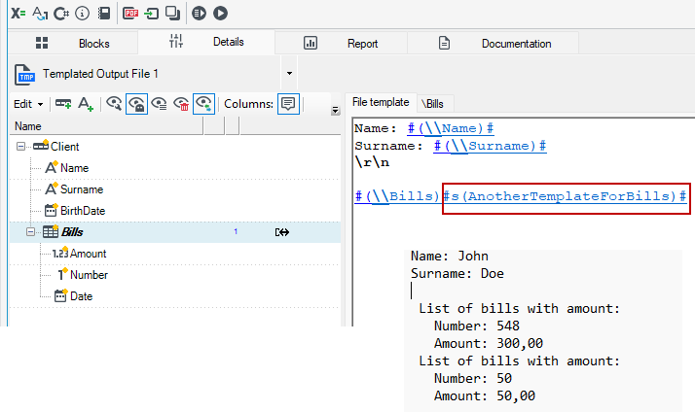Click the text rename (A with arrow) icon
This screenshot has height=412, width=695.
click(40, 14)
